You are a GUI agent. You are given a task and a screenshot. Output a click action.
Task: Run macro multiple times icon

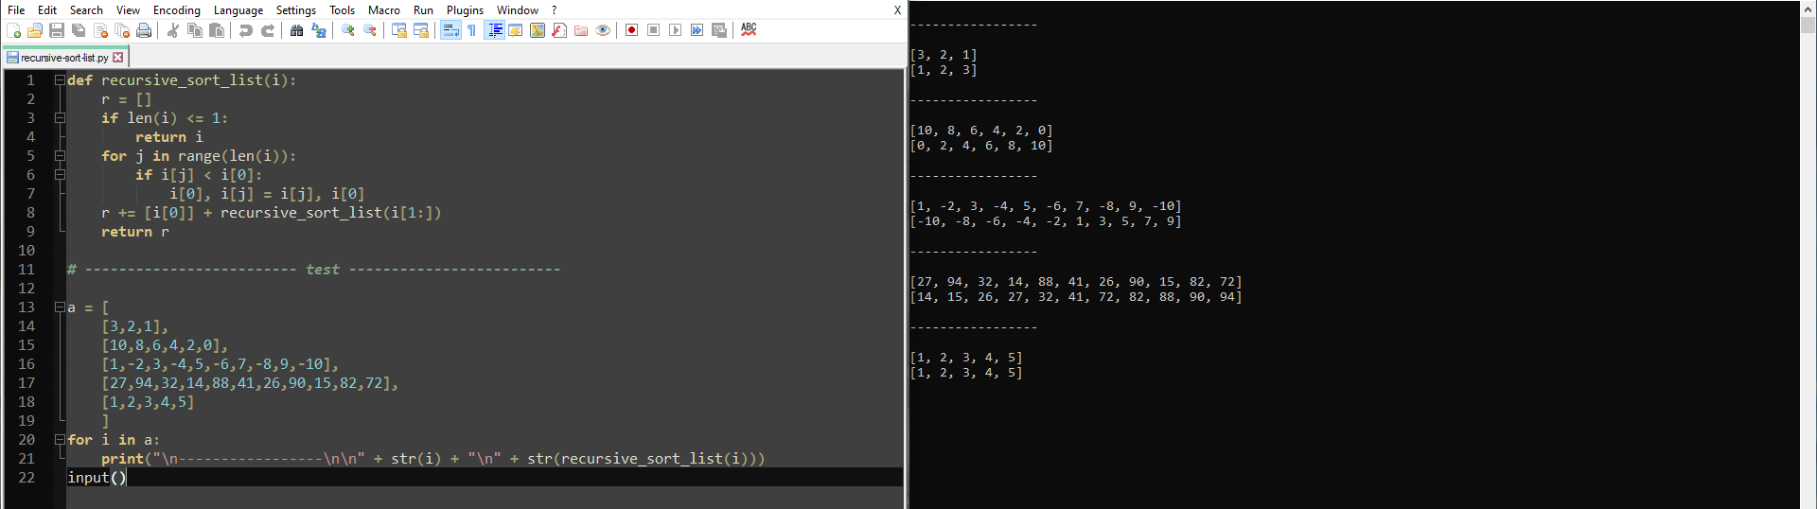[x=697, y=30]
